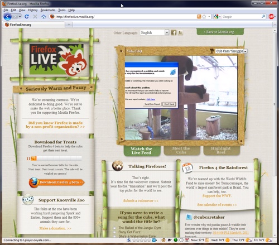Open the File menu
Screen dimensions: 279x245
tap(6, 10)
